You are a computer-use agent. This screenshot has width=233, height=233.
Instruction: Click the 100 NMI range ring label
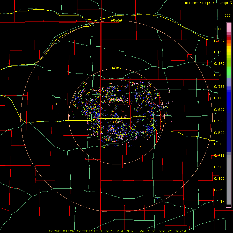click(116, 20)
